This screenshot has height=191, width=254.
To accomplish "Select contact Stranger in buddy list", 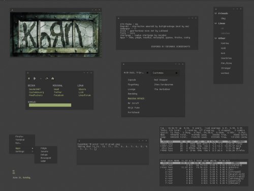I will 226,68.
